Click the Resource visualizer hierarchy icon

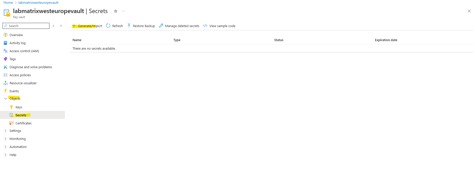[6, 83]
